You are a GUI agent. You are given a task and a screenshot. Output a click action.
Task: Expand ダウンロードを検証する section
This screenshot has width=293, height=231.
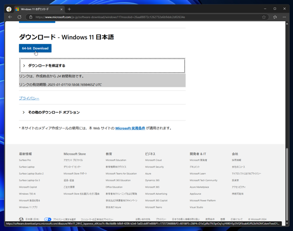click(102, 66)
